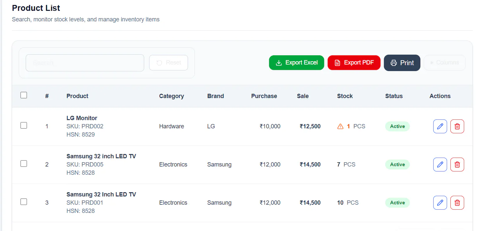Sort by Stock column header
This screenshot has width=479, height=231.
[345, 96]
